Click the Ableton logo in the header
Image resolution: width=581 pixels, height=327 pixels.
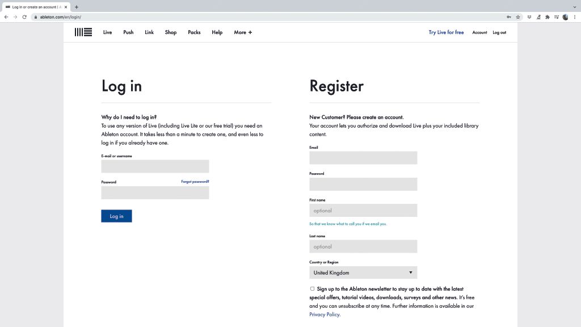[83, 32]
